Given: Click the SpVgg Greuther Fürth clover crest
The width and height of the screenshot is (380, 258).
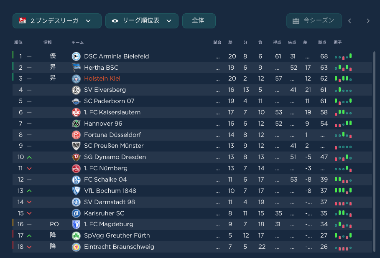Looking at the screenshot, I should click(76, 235).
